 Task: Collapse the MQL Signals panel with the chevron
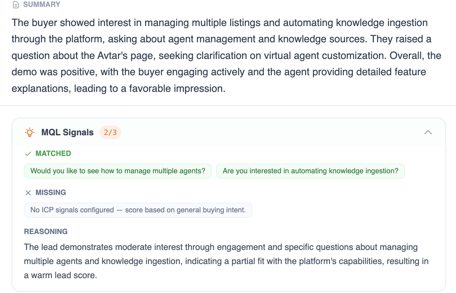(428, 132)
